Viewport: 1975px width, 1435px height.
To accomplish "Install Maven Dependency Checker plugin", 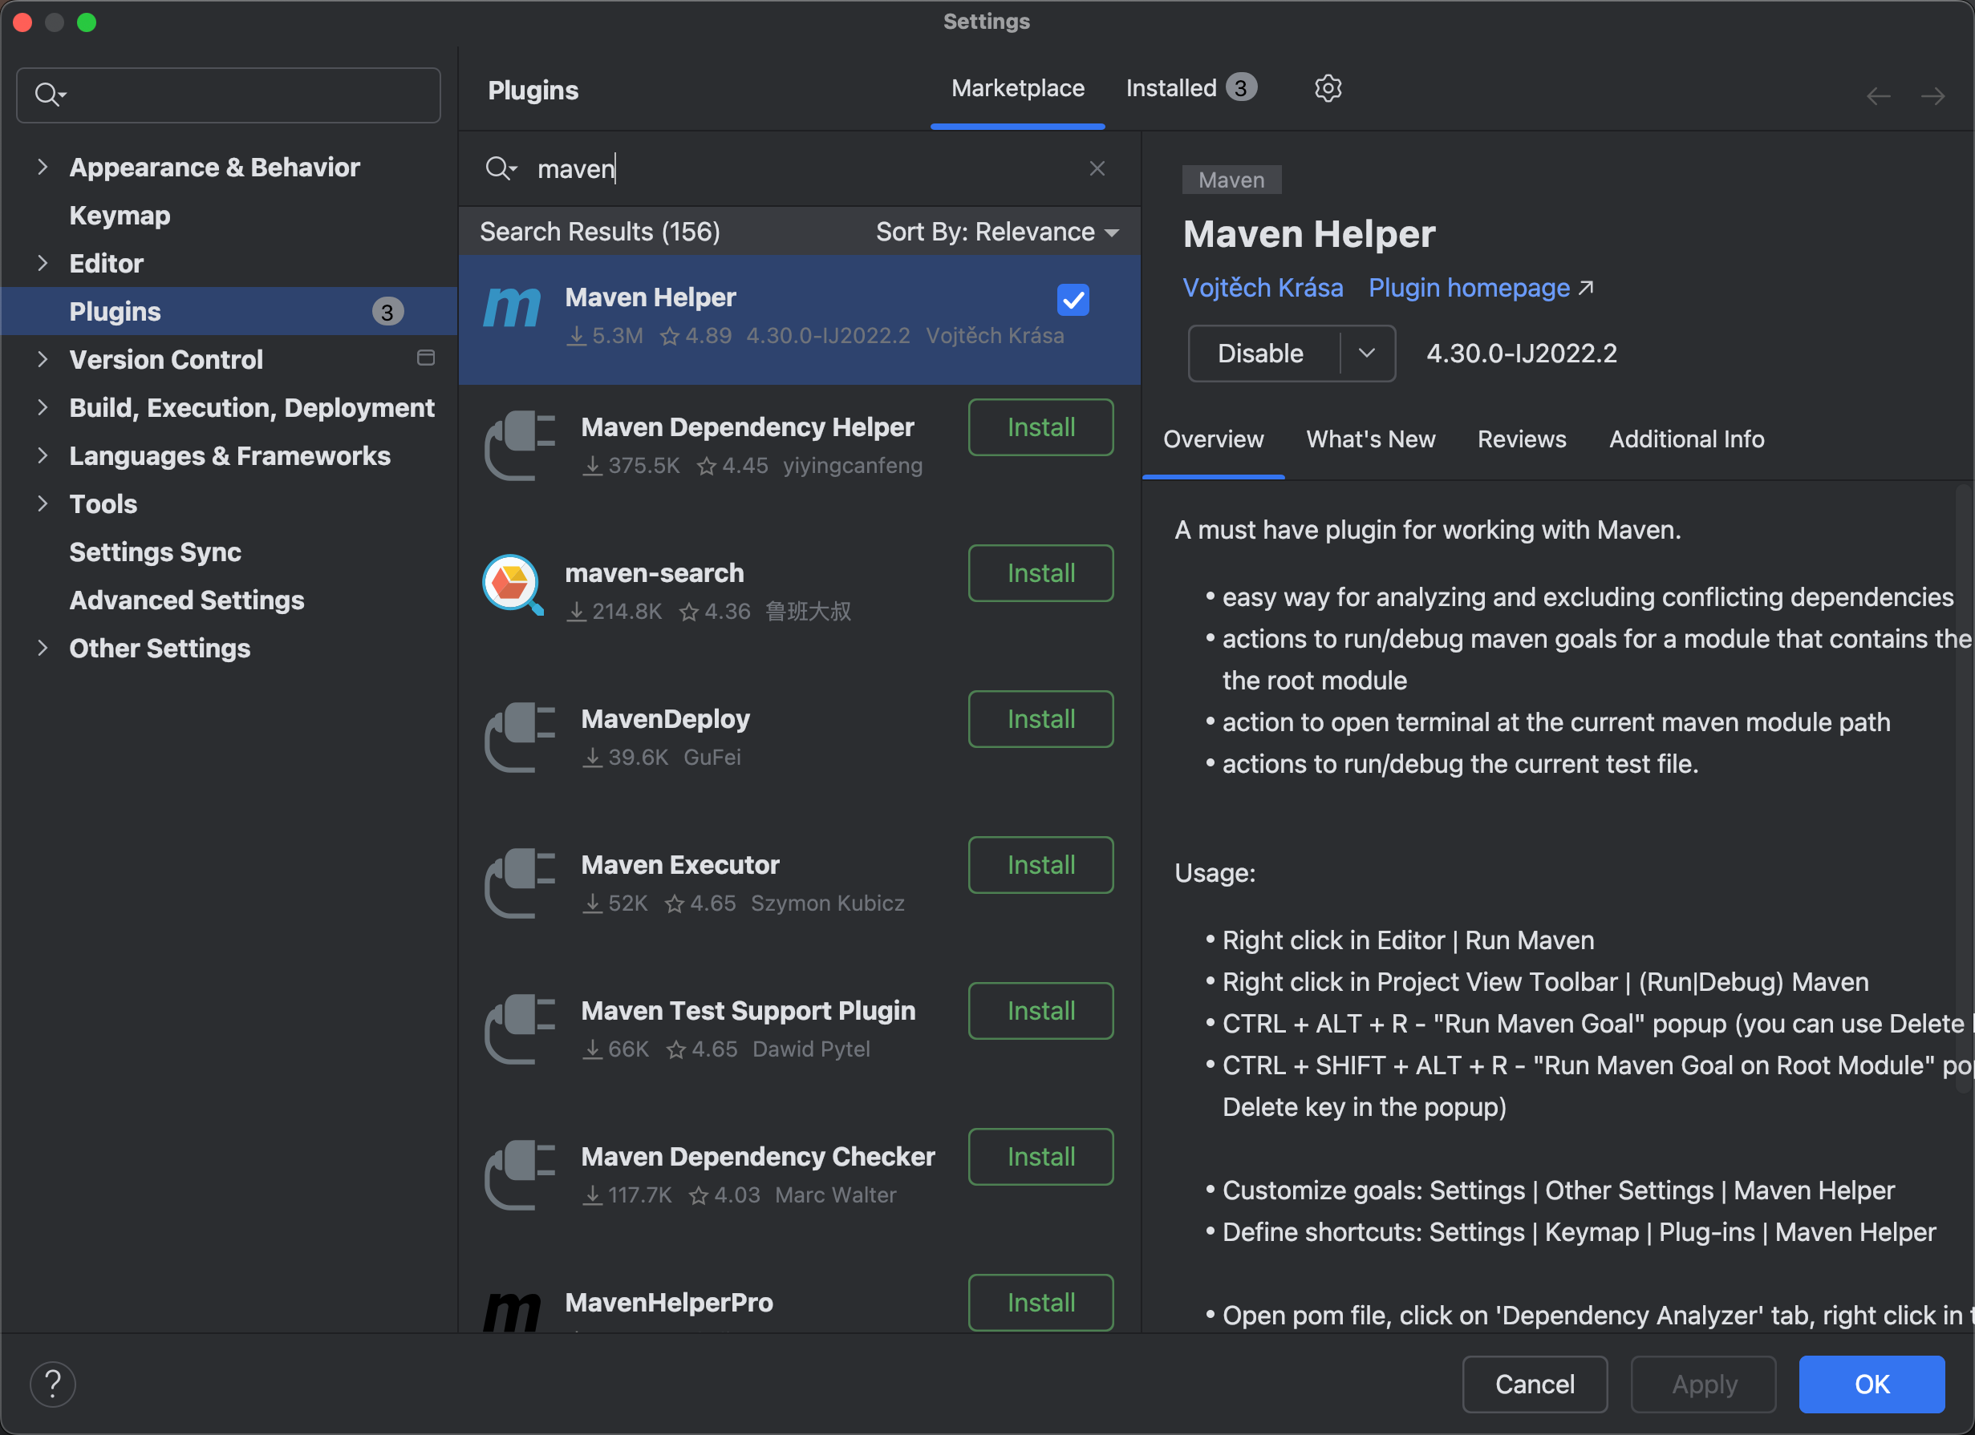I will 1040,1158.
